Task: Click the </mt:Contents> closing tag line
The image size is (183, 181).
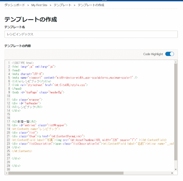Action: pyautogui.click(x=22, y=151)
